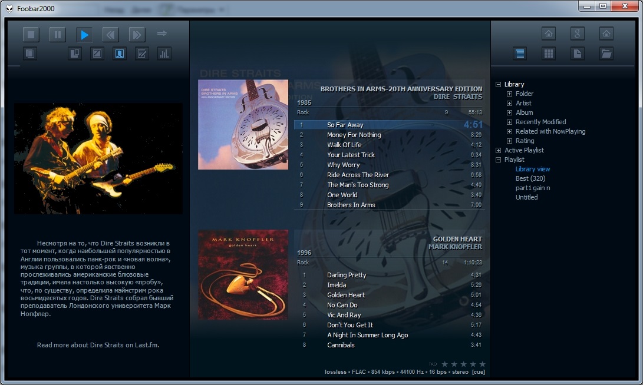The height and width of the screenshot is (385, 643).
Task: Switch to the grid view icon
Action: point(549,54)
